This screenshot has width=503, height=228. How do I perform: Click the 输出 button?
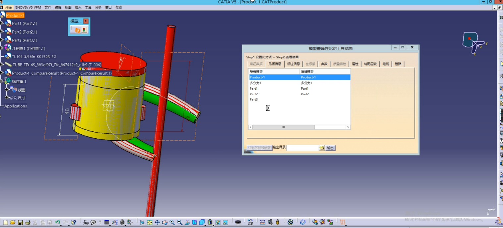[330, 148]
